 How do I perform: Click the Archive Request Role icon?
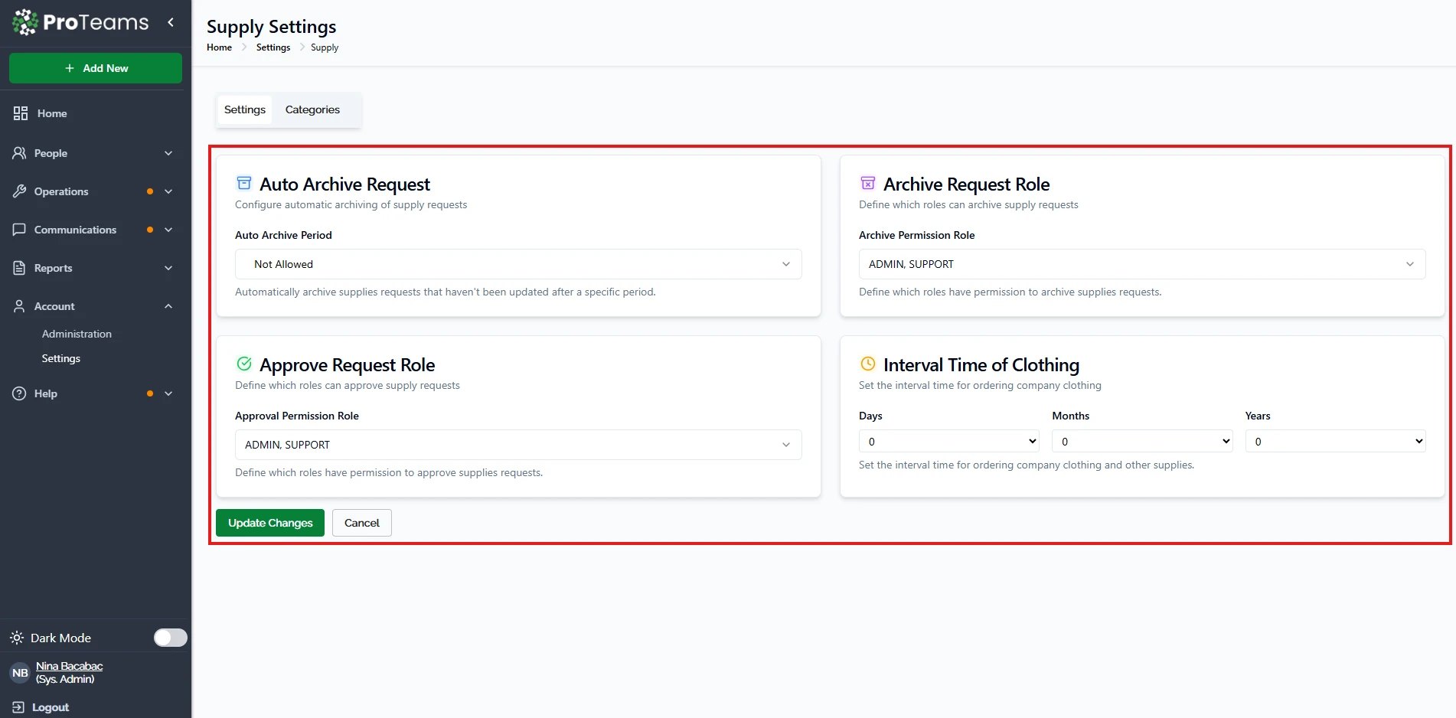tap(867, 184)
